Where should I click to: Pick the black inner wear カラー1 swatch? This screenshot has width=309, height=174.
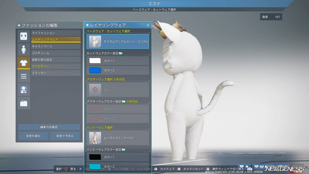pos(95,157)
